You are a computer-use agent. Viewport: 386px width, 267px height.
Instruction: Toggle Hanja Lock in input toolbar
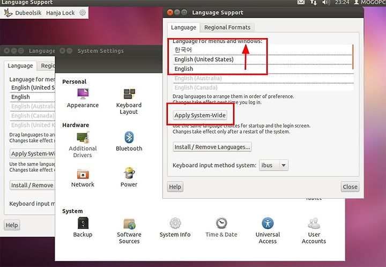click(60, 13)
